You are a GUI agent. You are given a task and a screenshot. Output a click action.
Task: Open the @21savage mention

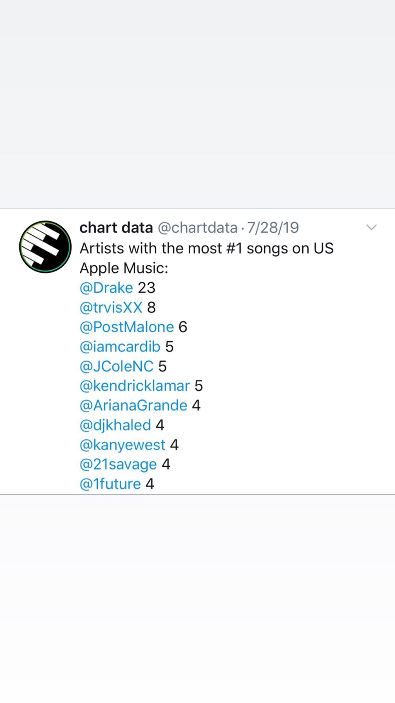[118, 464]
